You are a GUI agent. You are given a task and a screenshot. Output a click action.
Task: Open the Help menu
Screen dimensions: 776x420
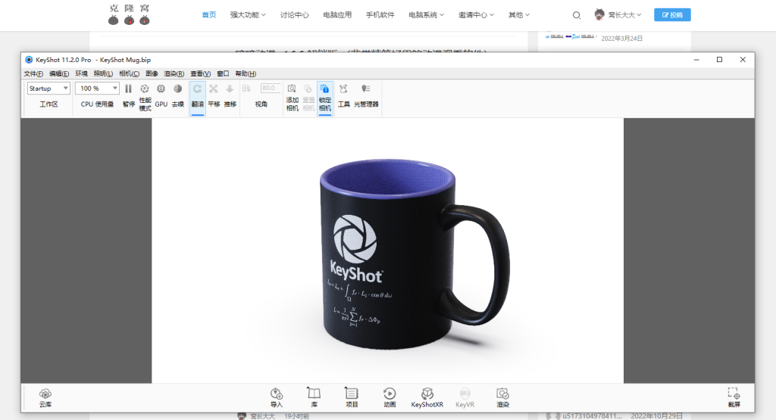click(246, 73)
